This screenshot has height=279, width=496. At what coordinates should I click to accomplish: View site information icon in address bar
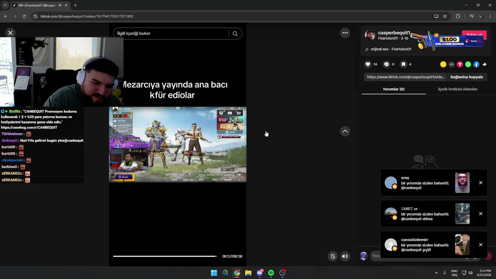(x=35, y=16)
